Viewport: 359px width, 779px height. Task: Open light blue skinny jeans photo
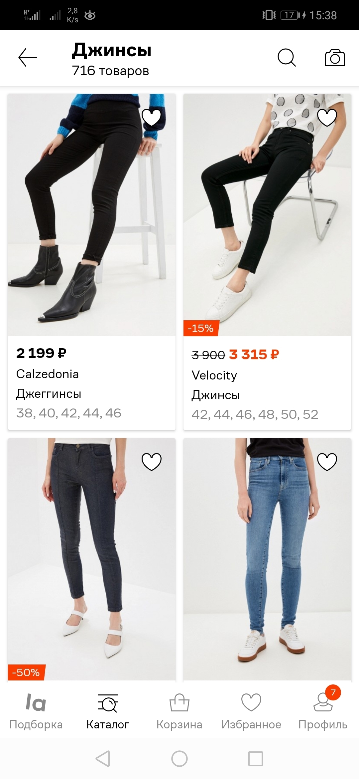267,559
